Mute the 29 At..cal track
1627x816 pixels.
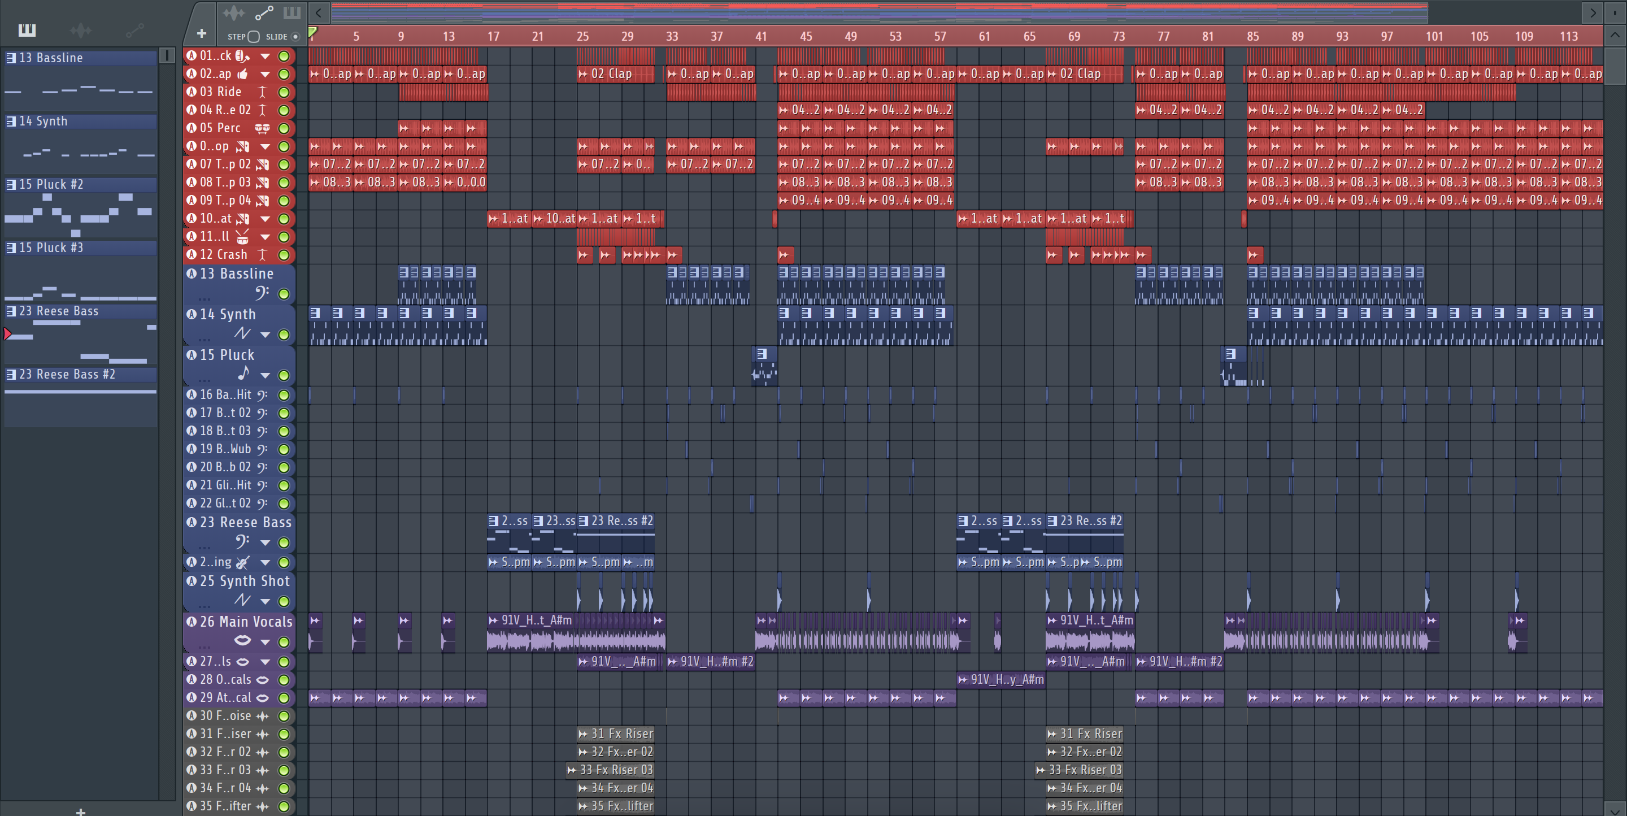284,698
